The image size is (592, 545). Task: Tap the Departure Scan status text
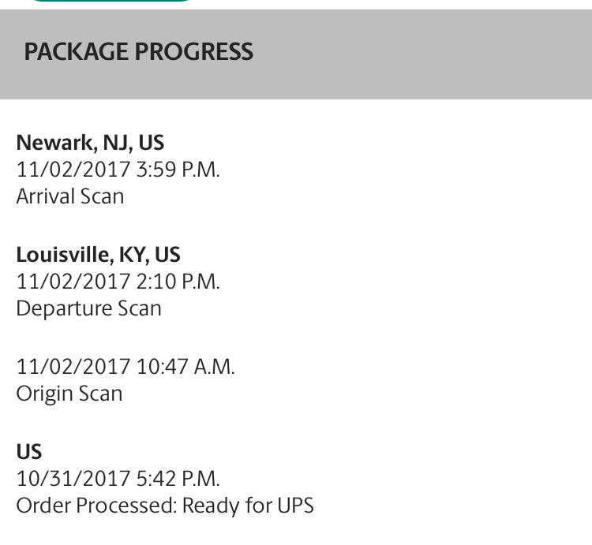click(88, 308)
